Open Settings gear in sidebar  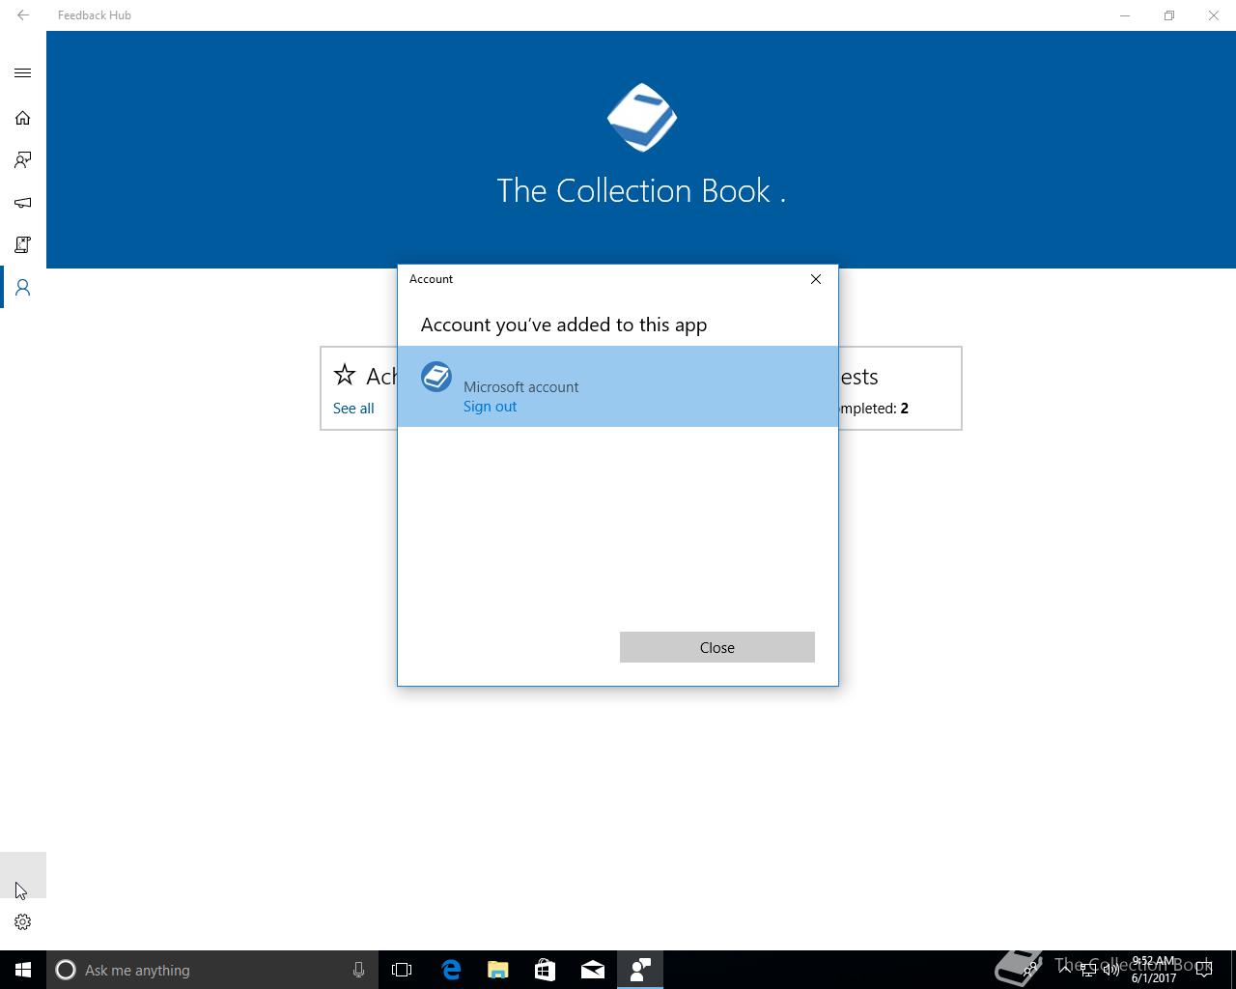(23, 922)
